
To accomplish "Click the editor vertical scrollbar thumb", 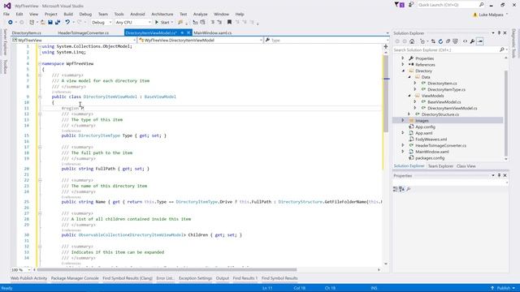I will point(386,94).
